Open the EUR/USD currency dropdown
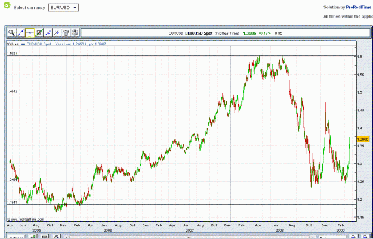Screen dimensions: 373x239 point(63,7)
